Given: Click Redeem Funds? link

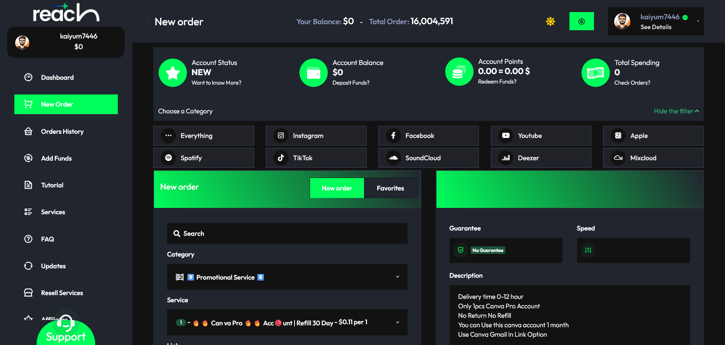Looking at the screenshot, I should point(497,82).
